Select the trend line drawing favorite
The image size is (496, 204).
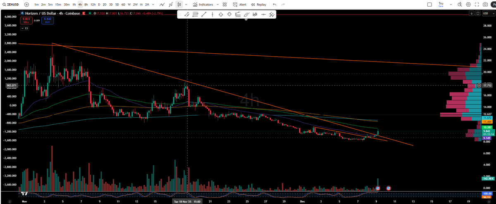(x=186, y=14)
